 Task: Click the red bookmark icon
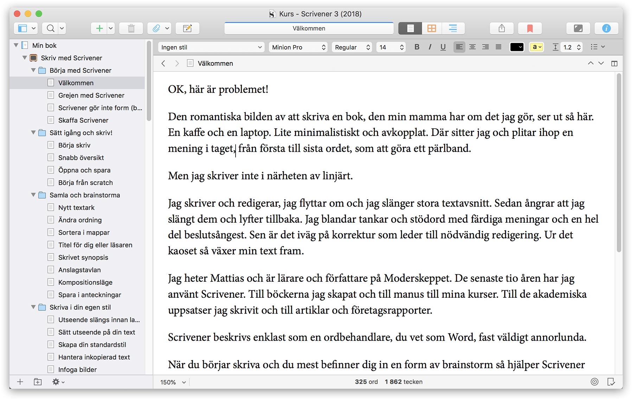pyautogui.click(x=530, y=28)
